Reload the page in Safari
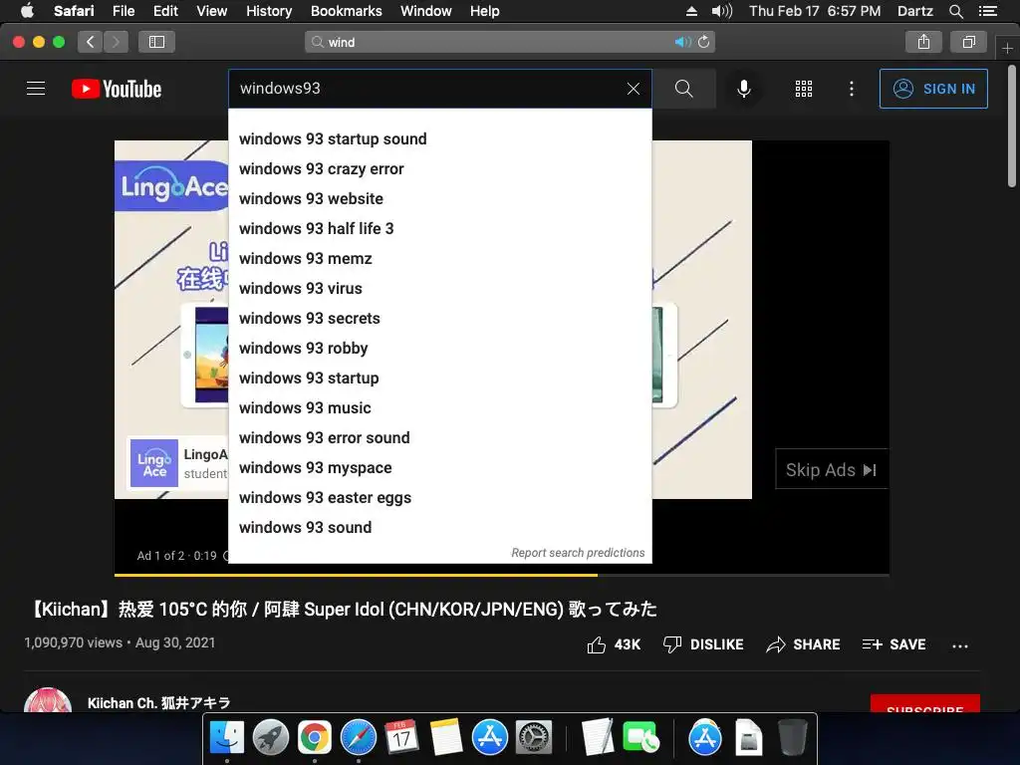Image resolution: width=1020 pixels, height=765 pixels. pos(703,42)
